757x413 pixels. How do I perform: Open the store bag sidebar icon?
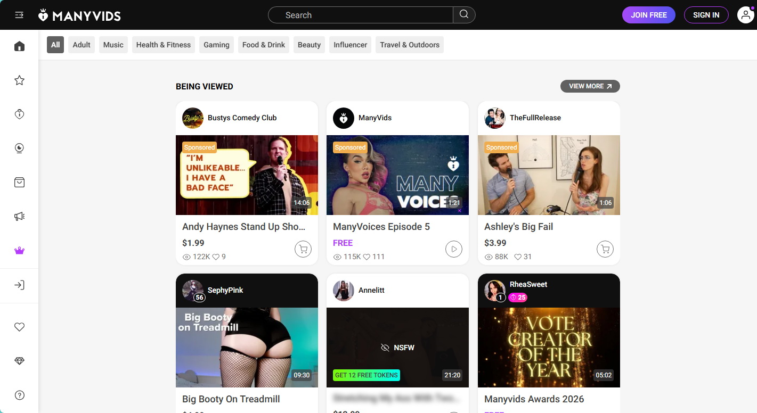(19, 183)
